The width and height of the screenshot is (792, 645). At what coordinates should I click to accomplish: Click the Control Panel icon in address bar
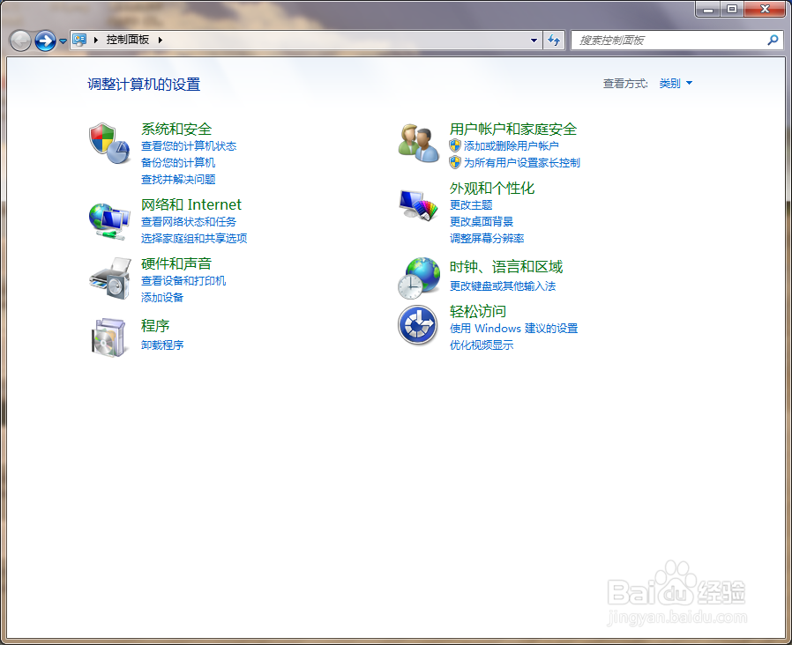coord(80,40)
